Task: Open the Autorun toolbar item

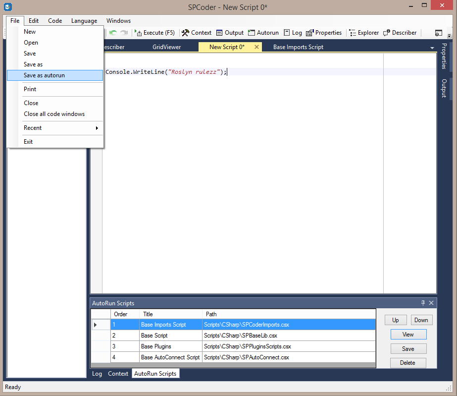Action: click(x=263, y=33)
